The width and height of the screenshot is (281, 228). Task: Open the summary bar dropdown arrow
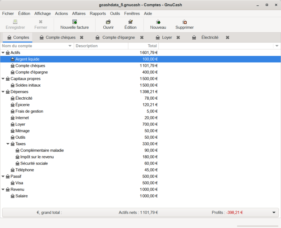click(x=274, y=212)
